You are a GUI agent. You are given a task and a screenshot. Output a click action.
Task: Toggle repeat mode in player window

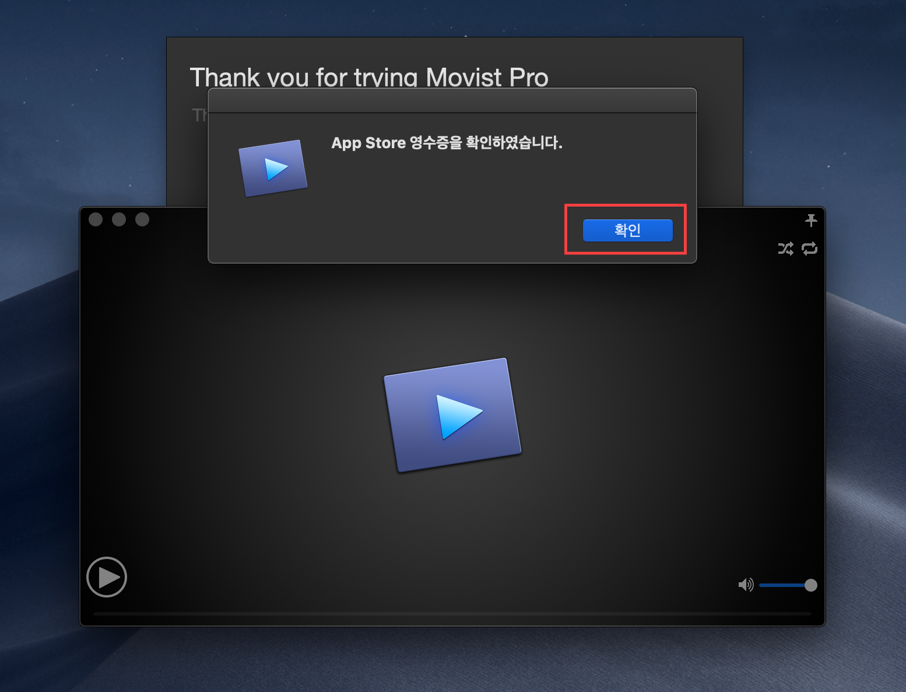click(810, 249)
